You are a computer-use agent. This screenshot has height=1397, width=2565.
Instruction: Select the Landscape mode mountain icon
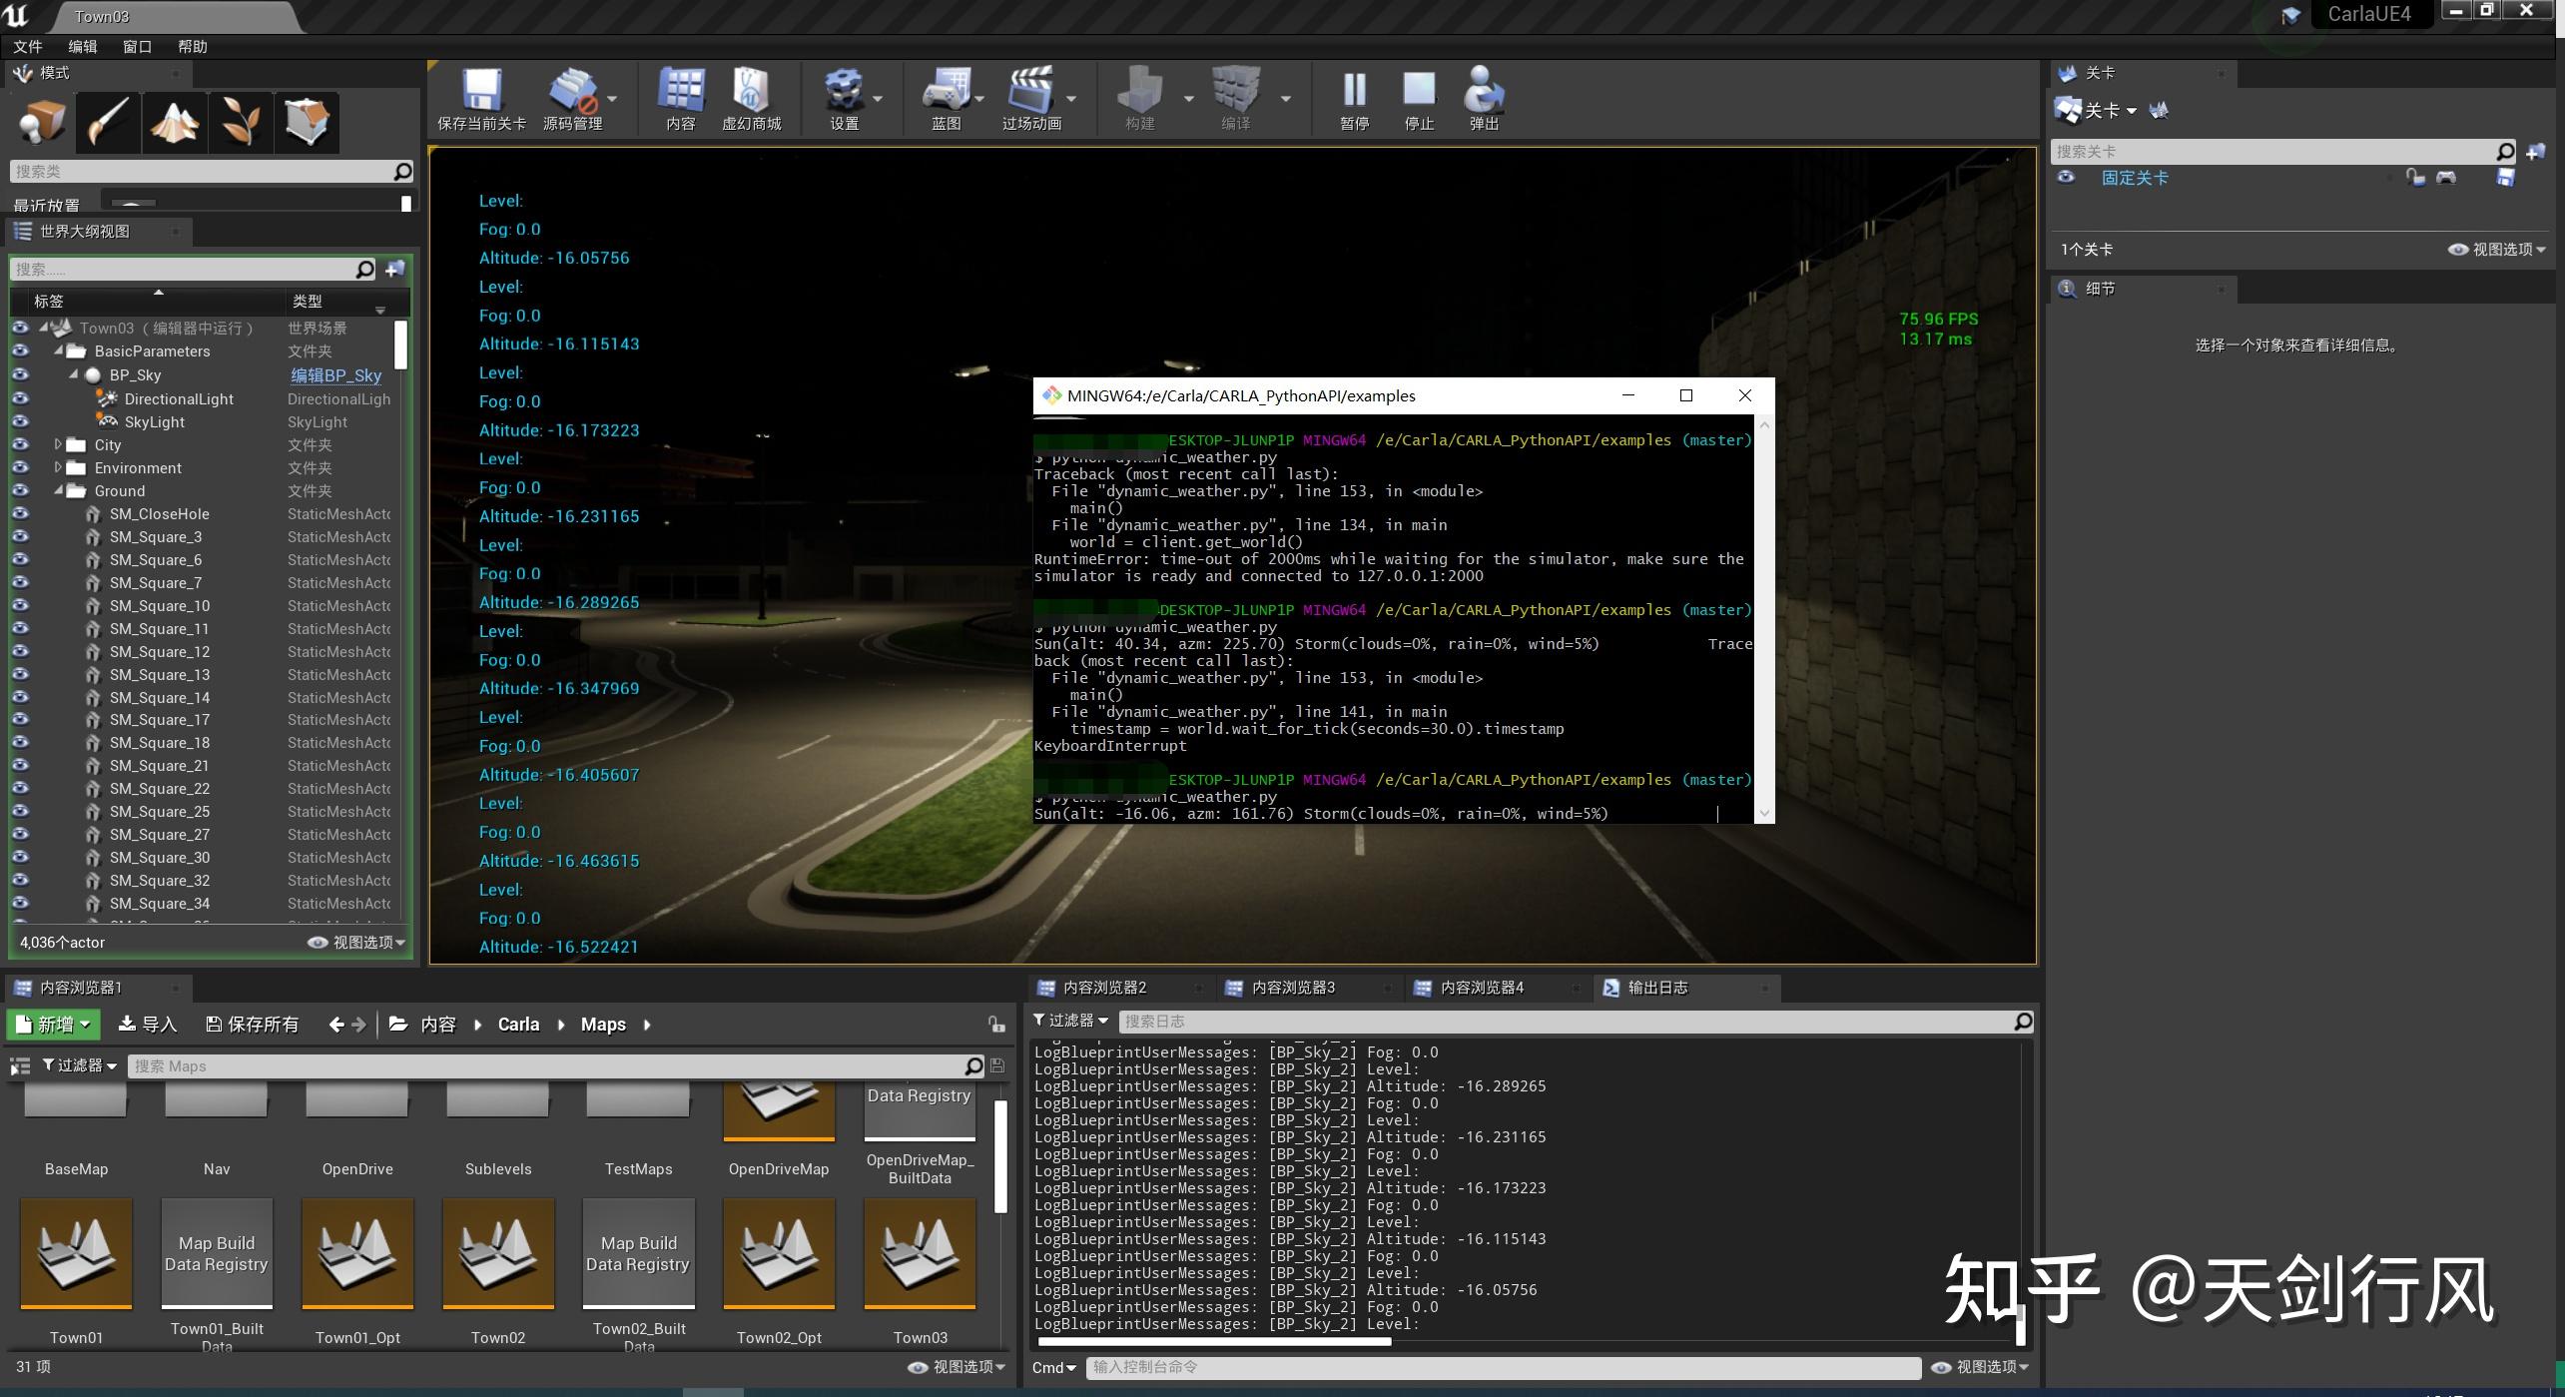(x=175, y=123)
